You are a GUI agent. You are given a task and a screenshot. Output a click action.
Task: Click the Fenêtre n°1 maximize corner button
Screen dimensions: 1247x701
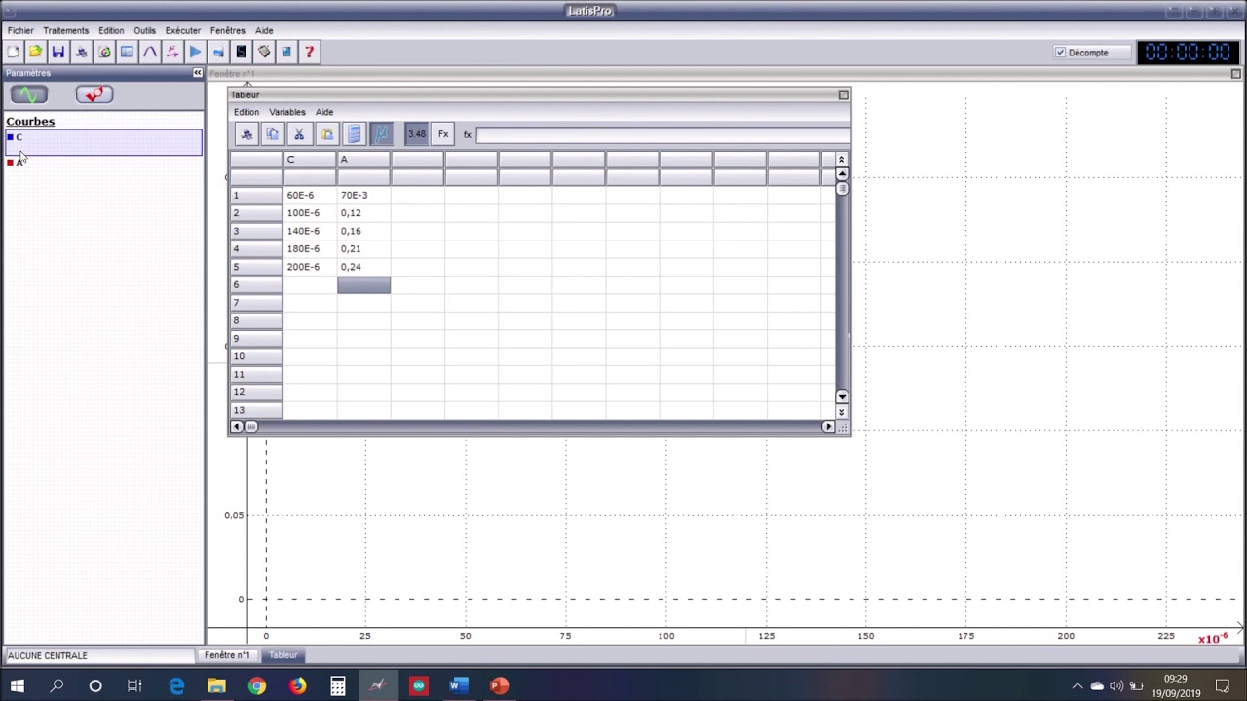pyautogui.click(x=1236, y=74)
